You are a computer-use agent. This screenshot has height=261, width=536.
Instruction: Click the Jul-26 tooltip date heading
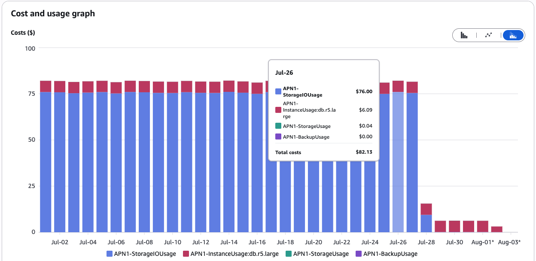tap(284, 73)
